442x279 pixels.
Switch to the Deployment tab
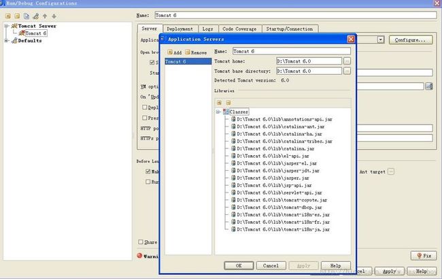tap(180, 29)
